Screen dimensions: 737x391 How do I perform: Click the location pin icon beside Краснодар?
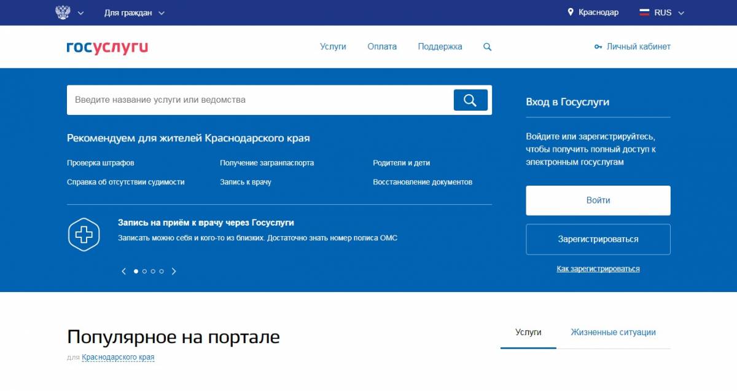point(570,12)
